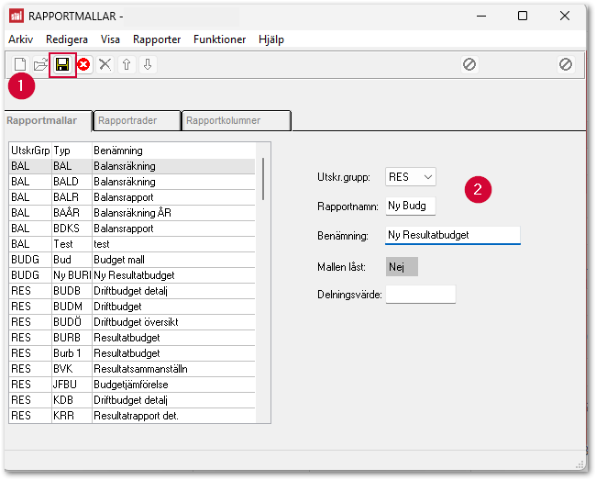Select the Ny Resultatbudget row in list
Screen dimensions: 596x480
132,275
